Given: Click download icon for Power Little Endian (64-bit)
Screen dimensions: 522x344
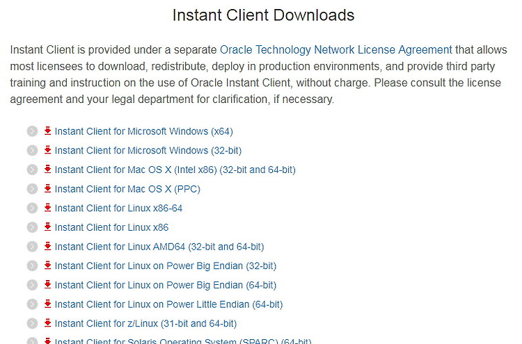Looking at the screenshot, I should point(47,304).
